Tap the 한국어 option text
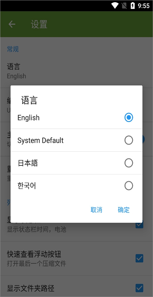The height and width of the screenshot is (297, 153). pos(26,186)
